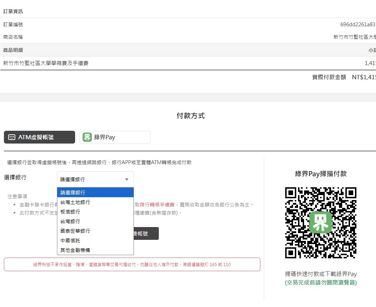
Task: Click the green 綠界Pay logo icon in the tab
Action: (x=87, y=137)
